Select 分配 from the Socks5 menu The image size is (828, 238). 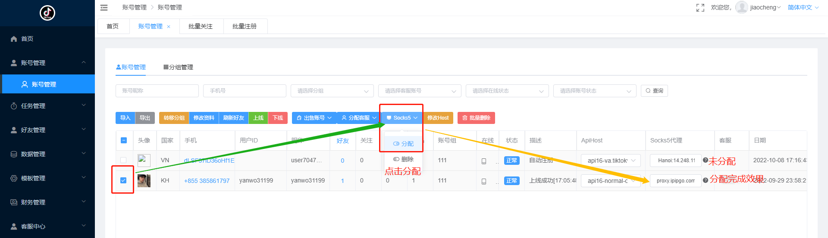pos(404,144)
